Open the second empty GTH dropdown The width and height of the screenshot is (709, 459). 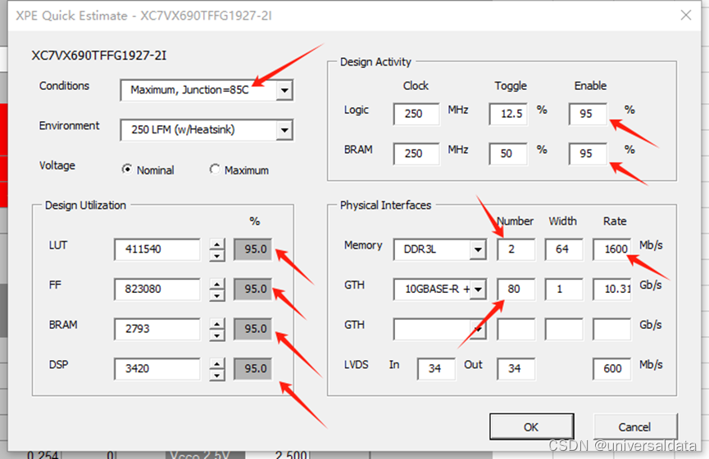[478, 330]
